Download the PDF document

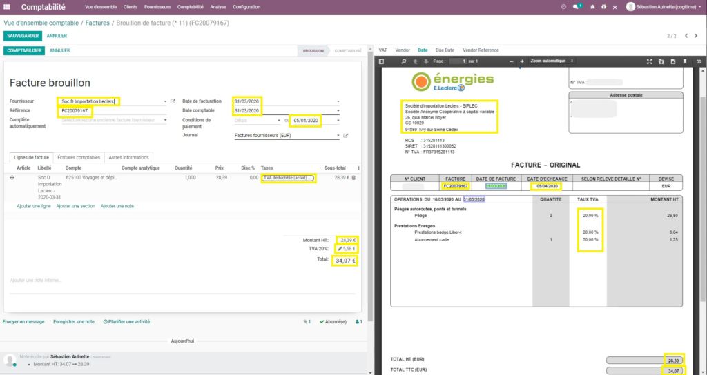tap(673, 61)
